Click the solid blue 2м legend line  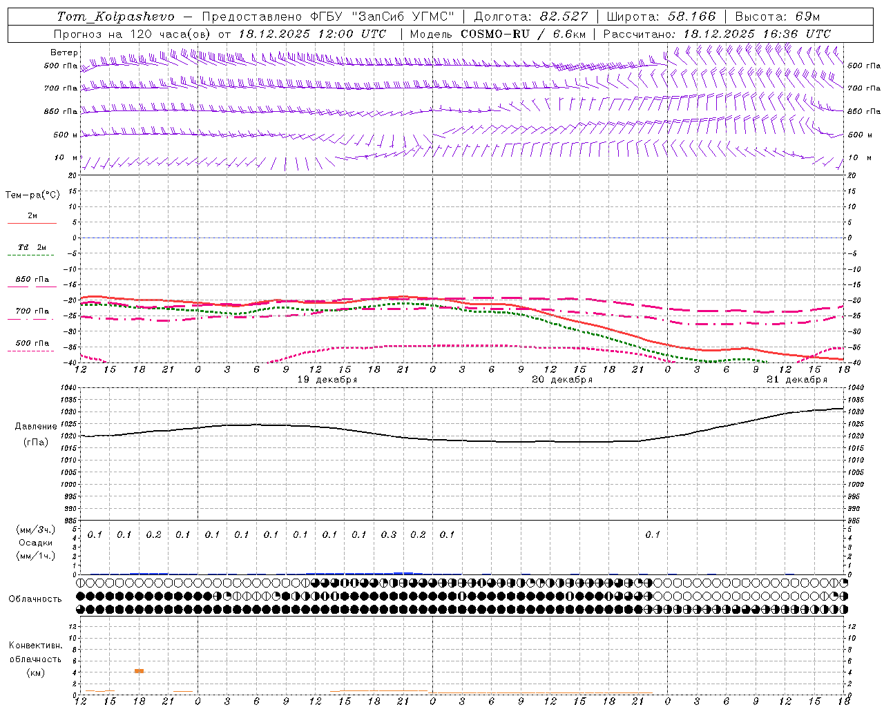point(32,223)
